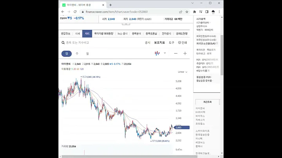Image resolution: width=282 pixels, height=158 pixels.
Task: Click the magnifier search icon in chart toolbar
Action: [x=63, y=43]
